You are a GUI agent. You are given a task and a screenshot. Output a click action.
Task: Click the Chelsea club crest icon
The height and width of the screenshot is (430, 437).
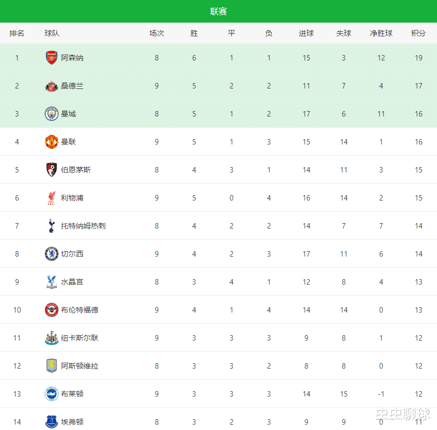pos(52,254)
